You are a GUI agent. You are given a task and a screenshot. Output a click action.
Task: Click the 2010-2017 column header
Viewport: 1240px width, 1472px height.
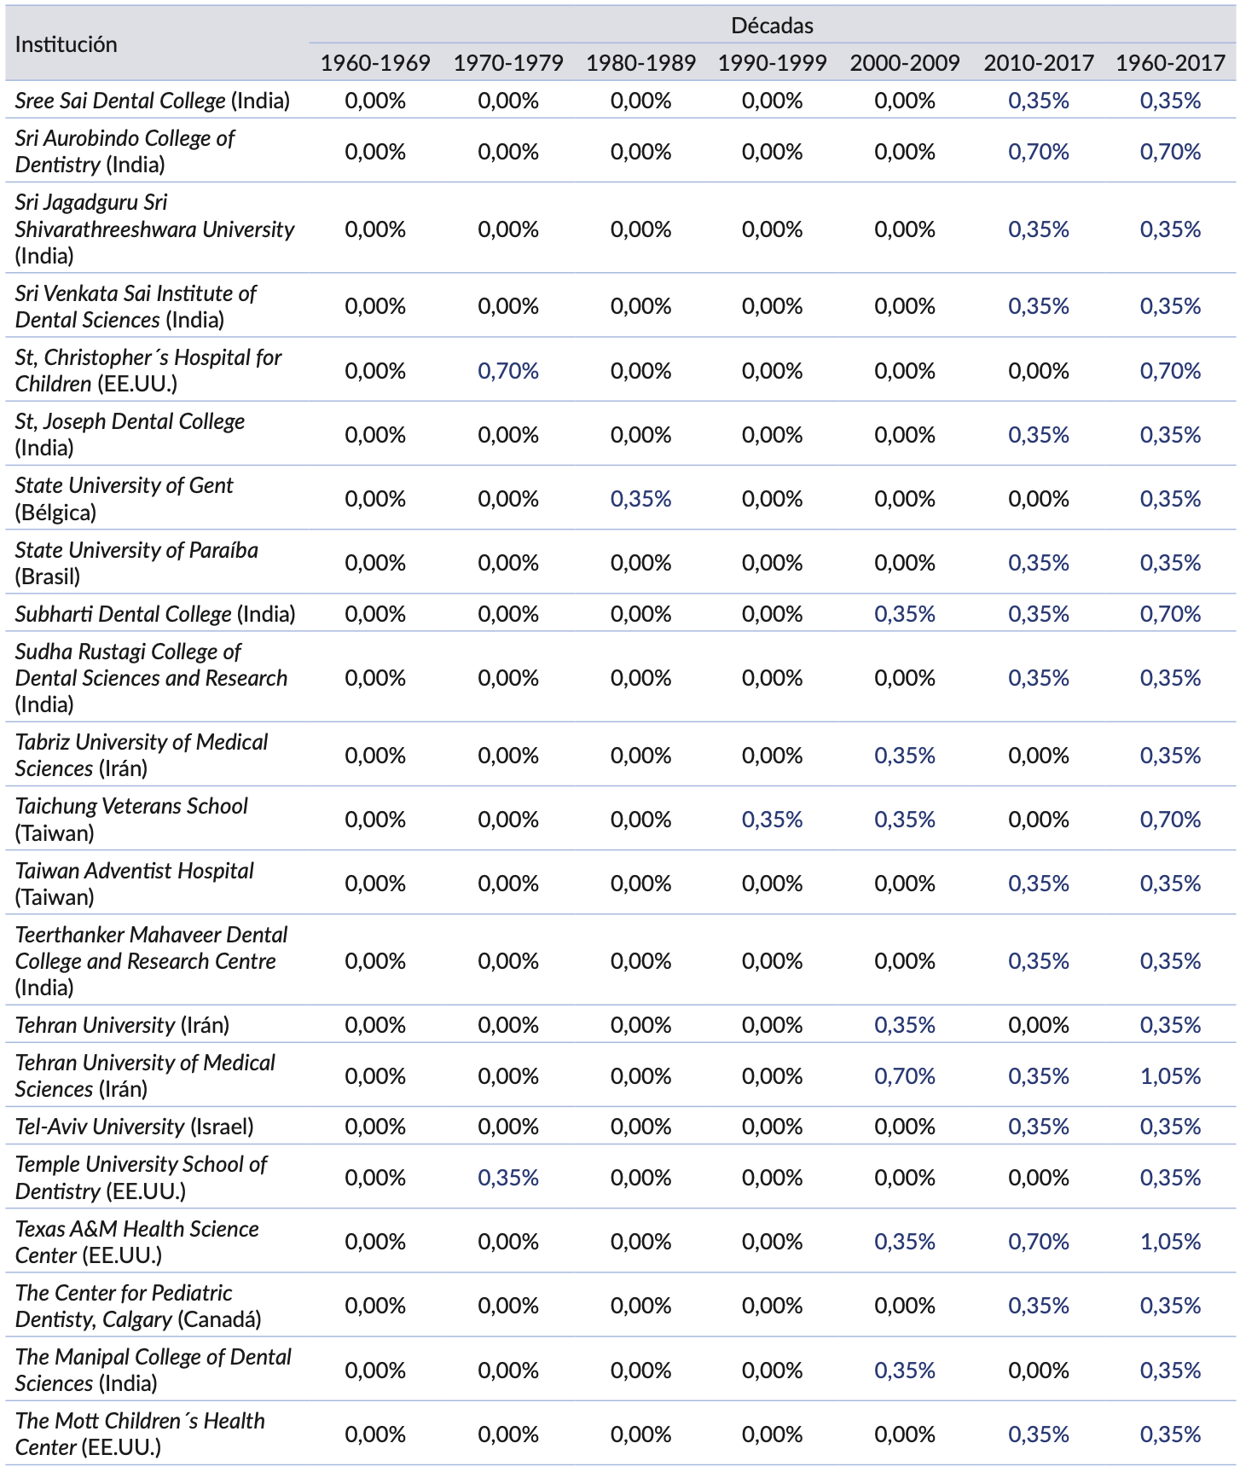coord(1038,63)
